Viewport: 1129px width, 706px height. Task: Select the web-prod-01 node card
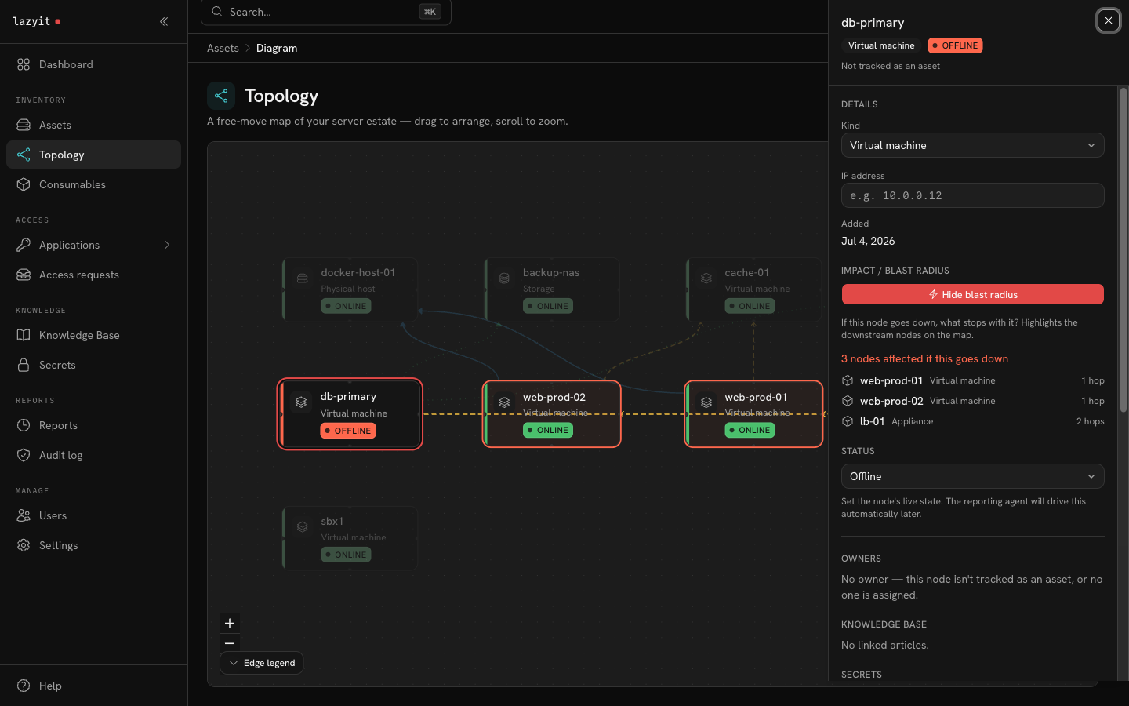click(x=754, y=414)
